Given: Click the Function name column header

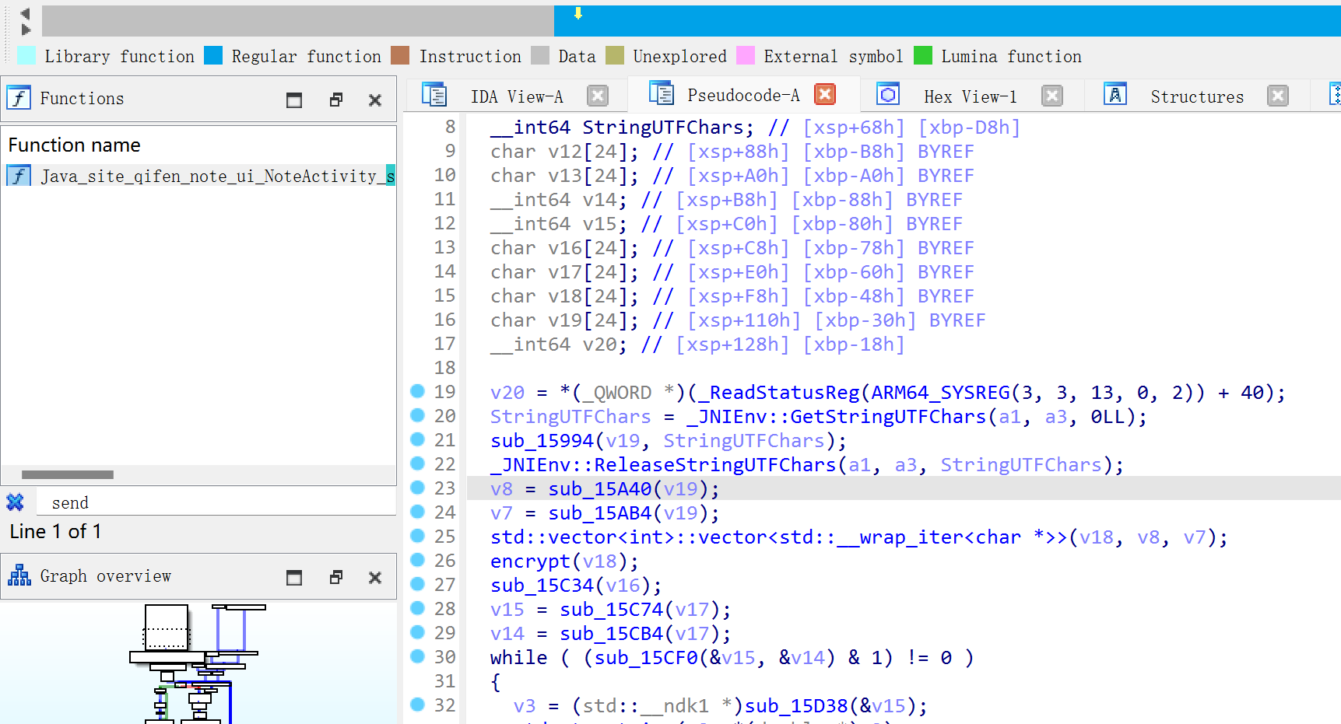Looking at the screenshot, I should click(75, 145).
